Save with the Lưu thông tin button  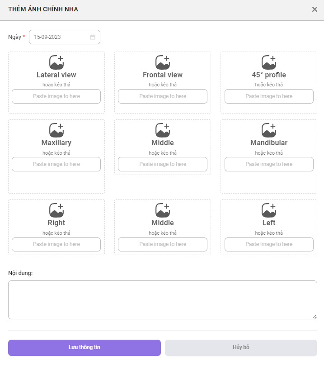(x=85, y=347)
